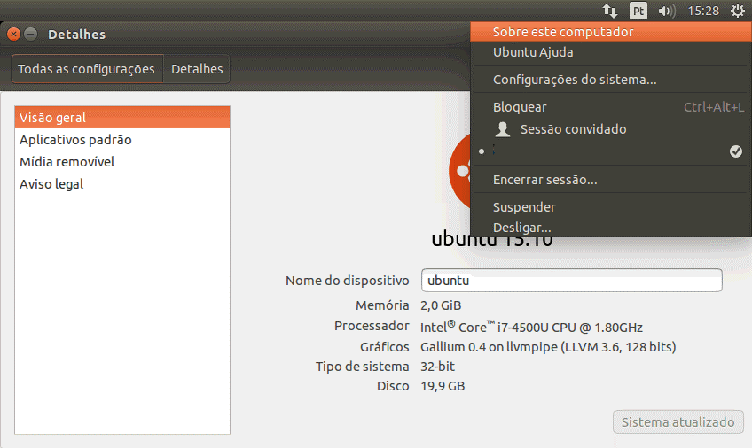Choose Sobre este computador from menu
The height and width of the screenshot is (448, 752).
pos(563,32)
